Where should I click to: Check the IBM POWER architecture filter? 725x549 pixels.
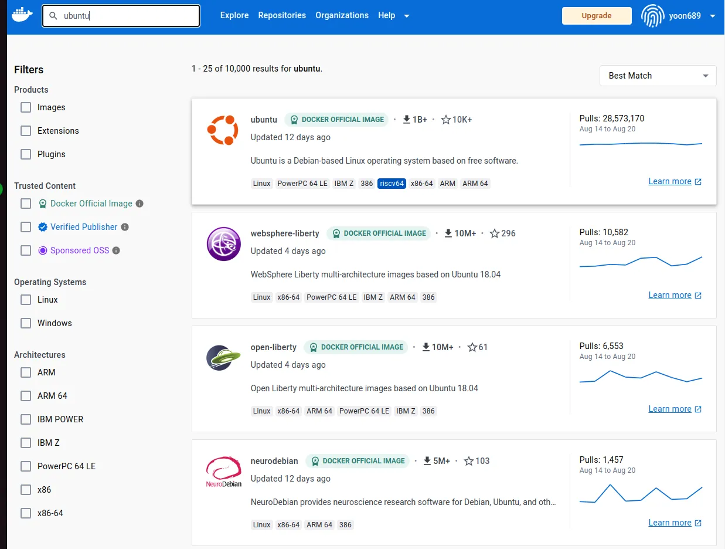pos(26,419)
